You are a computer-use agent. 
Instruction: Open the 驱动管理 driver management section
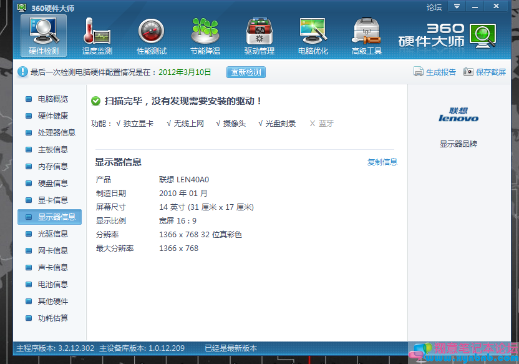coord(259,36)
